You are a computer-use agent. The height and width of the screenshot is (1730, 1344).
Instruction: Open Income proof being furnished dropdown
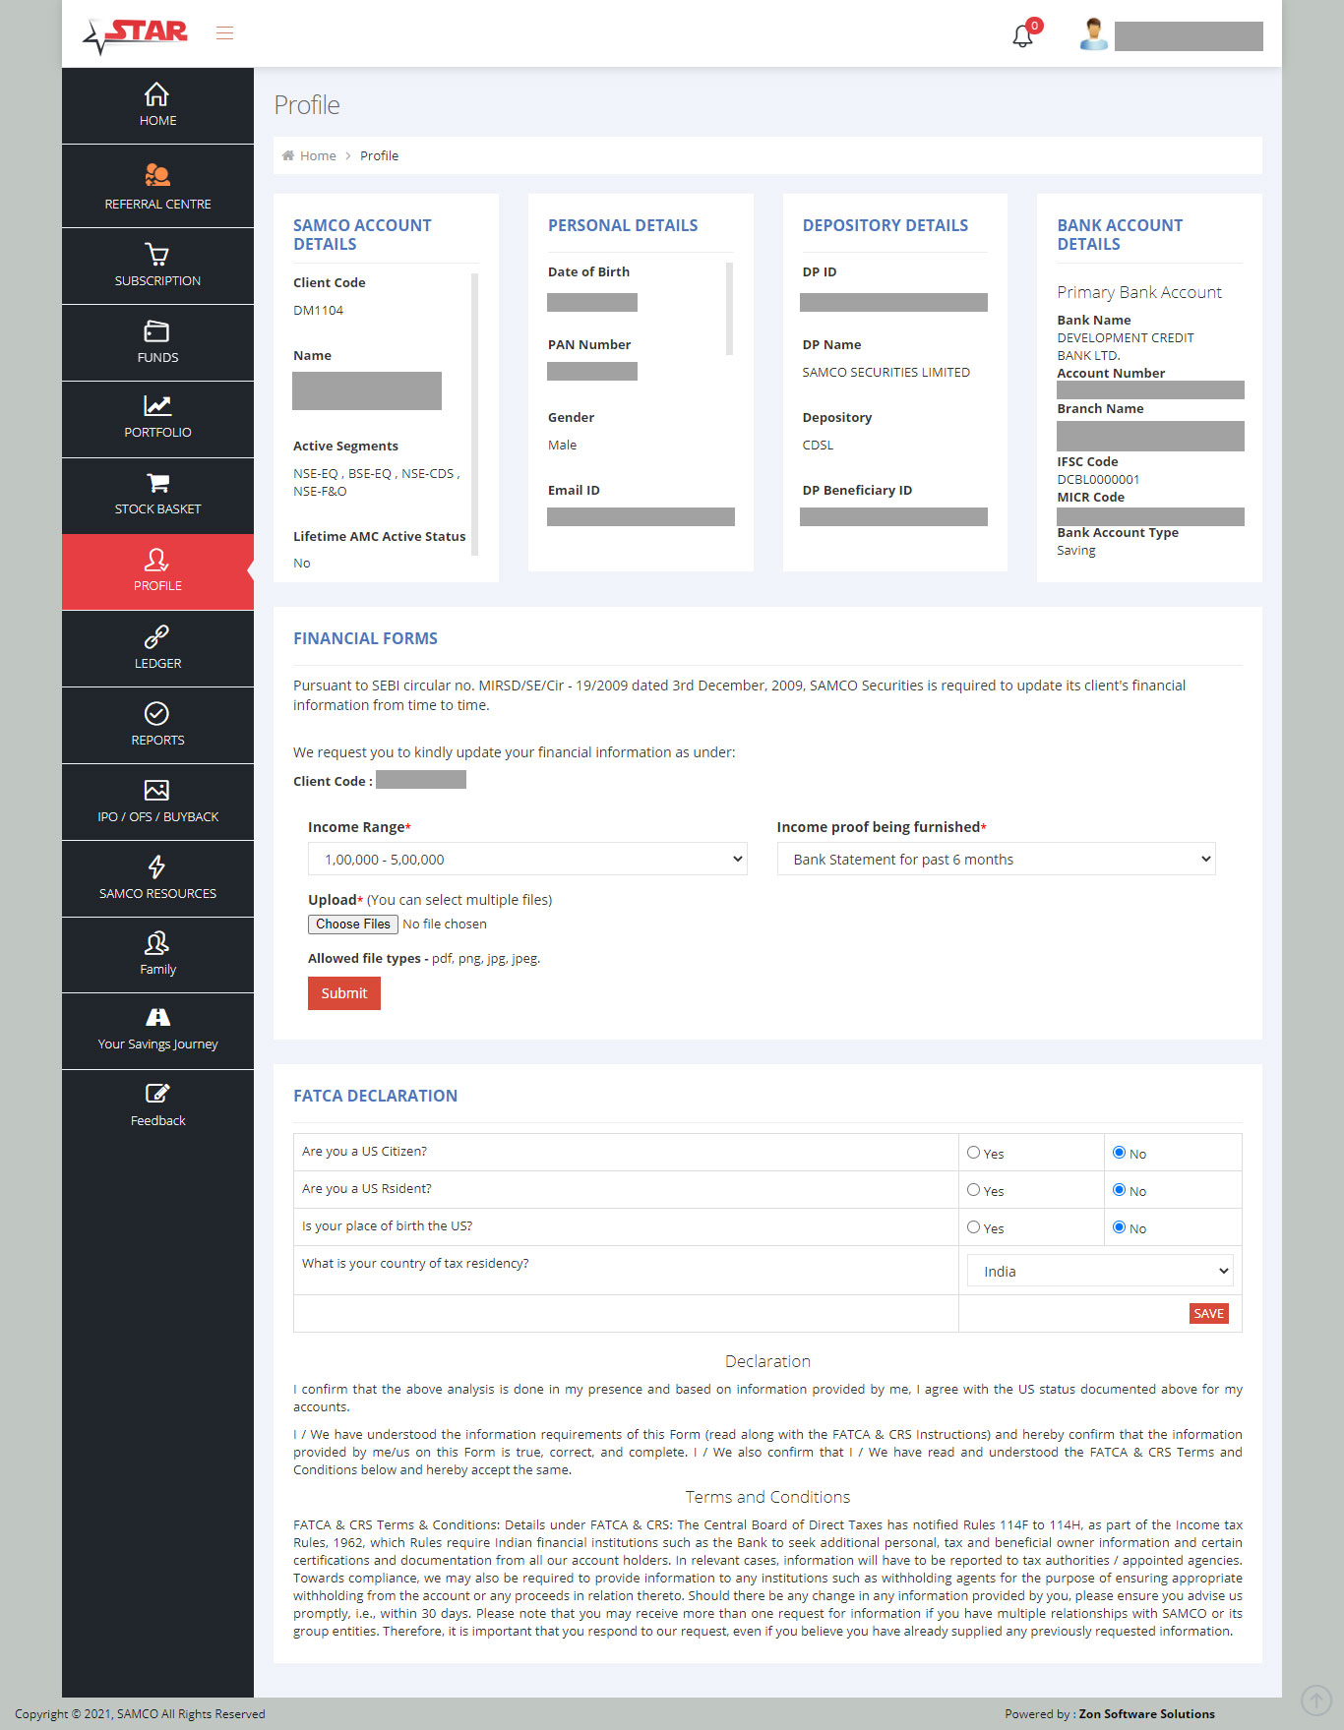tap(996, 859)
